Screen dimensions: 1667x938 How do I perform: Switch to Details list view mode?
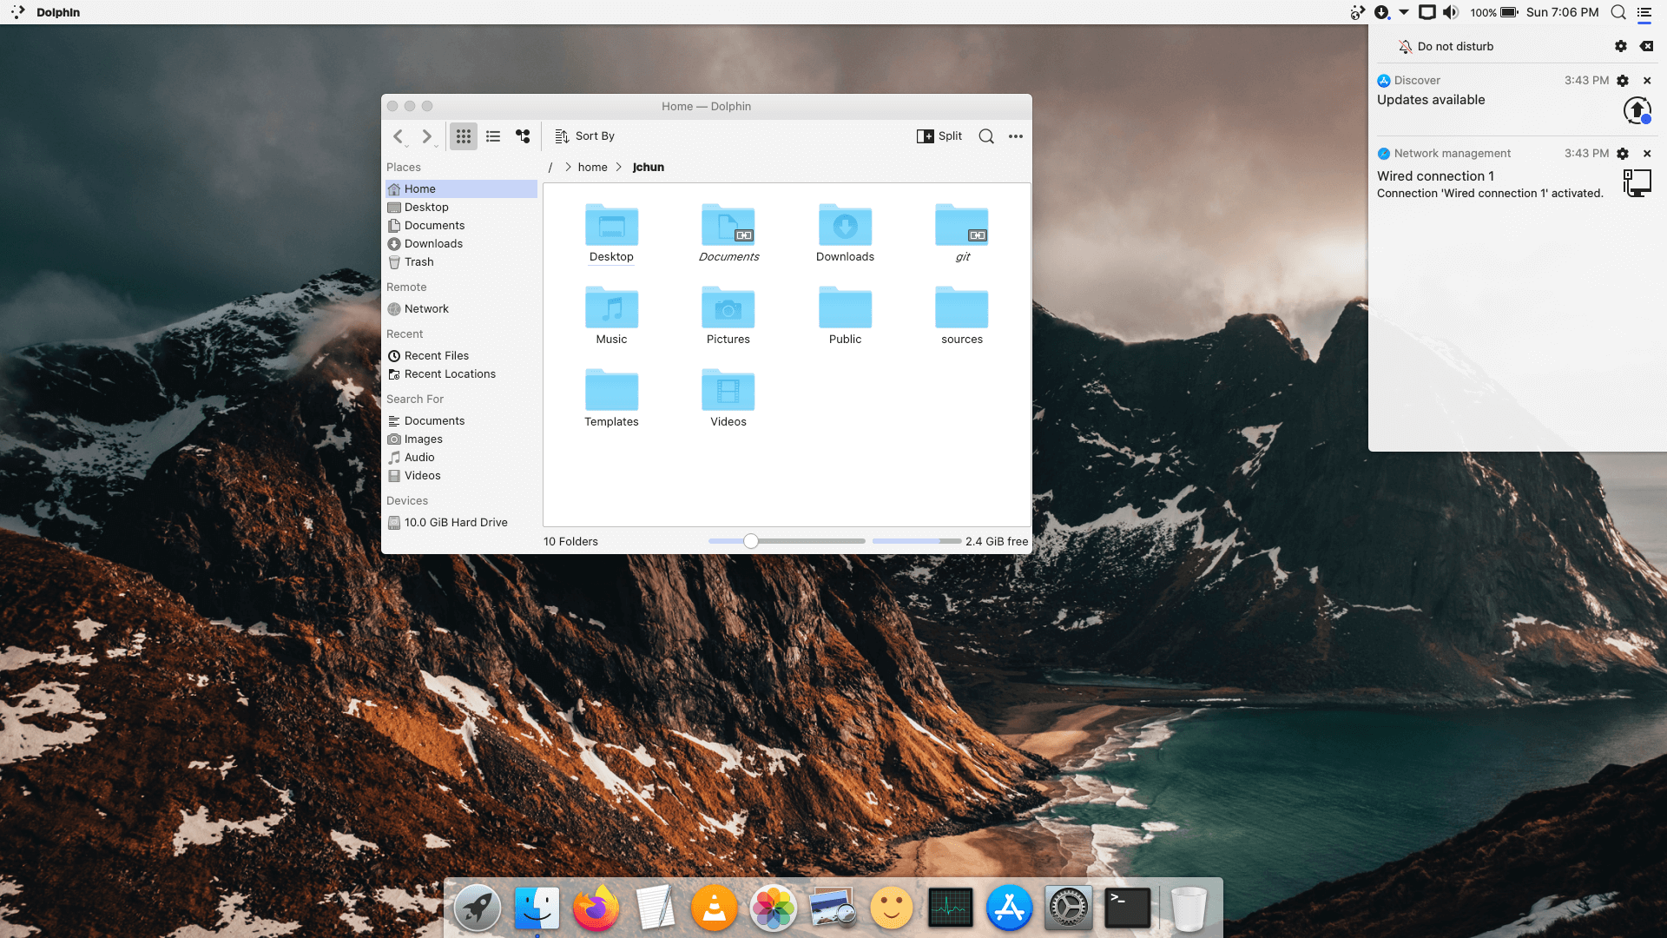tap(493, 136)
